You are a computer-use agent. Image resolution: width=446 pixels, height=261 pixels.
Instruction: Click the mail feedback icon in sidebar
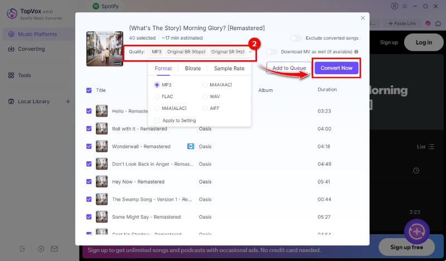tap(54, 249)
